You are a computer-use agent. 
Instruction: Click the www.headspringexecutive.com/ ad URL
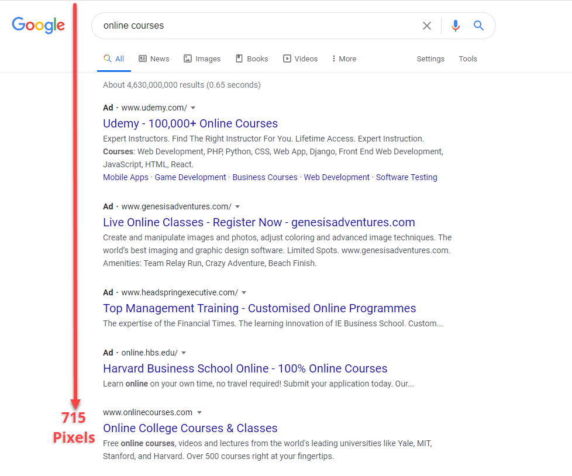pyautogui.click(x=180, y=292)
